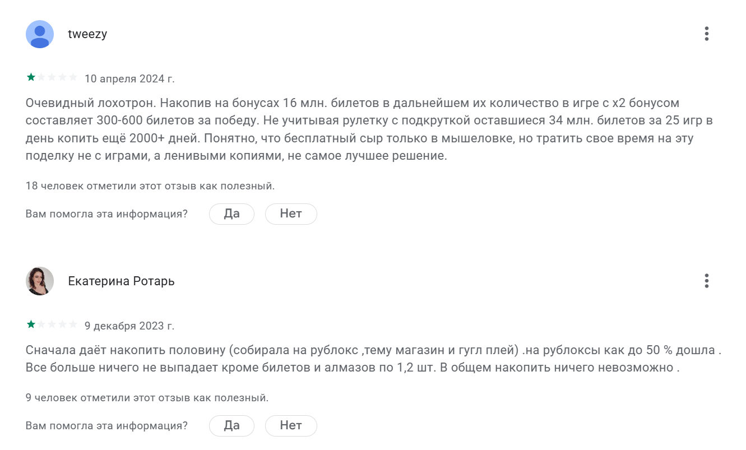Click Екатерина Ротарь's profile photo
Image resolution: width=746 pixels, height=450 pixels.
[40, 281]
